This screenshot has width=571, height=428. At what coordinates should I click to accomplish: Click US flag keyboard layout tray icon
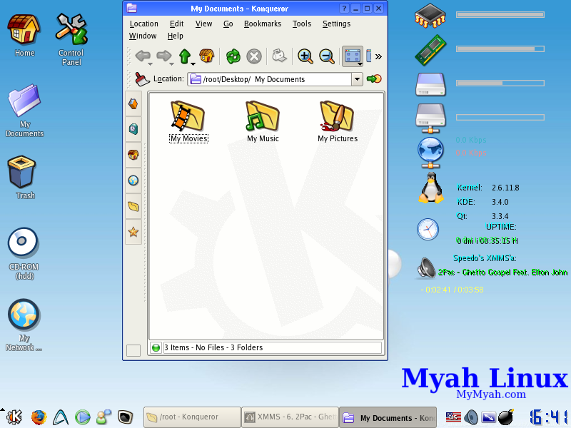453,417
